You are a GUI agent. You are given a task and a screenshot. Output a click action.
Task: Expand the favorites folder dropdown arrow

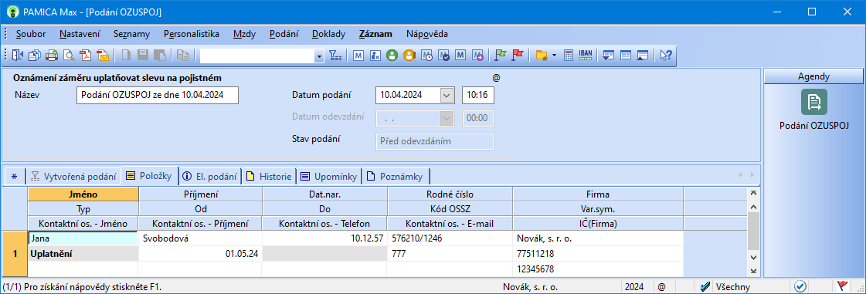click(554, 55)
